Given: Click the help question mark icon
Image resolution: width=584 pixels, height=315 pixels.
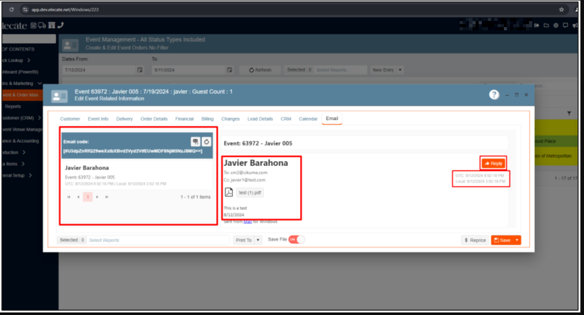Looking at the screenshot, I should 494,95.
